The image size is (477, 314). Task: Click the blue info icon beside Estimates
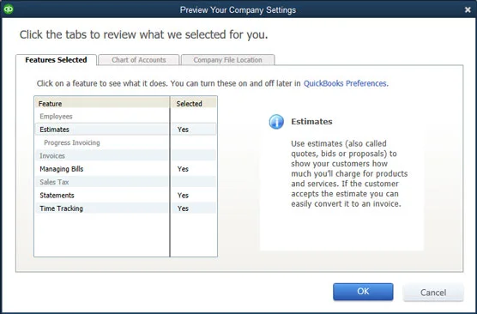pos(276,122)
